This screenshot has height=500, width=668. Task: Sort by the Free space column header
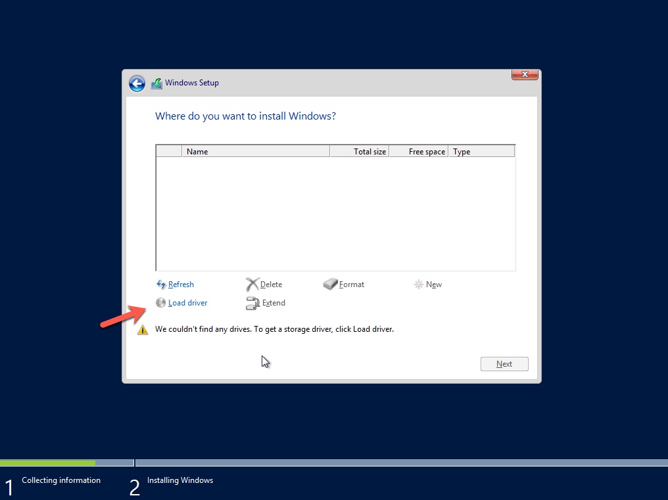[x=418, y=151]
